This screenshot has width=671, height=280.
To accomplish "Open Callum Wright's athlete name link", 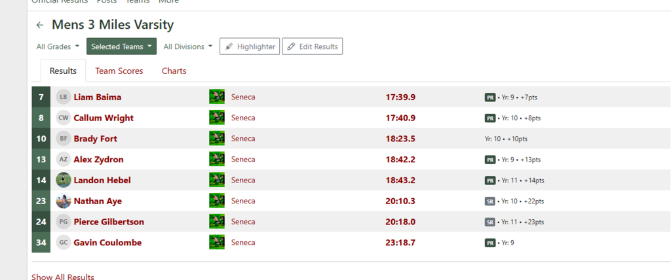I will 104,118.
